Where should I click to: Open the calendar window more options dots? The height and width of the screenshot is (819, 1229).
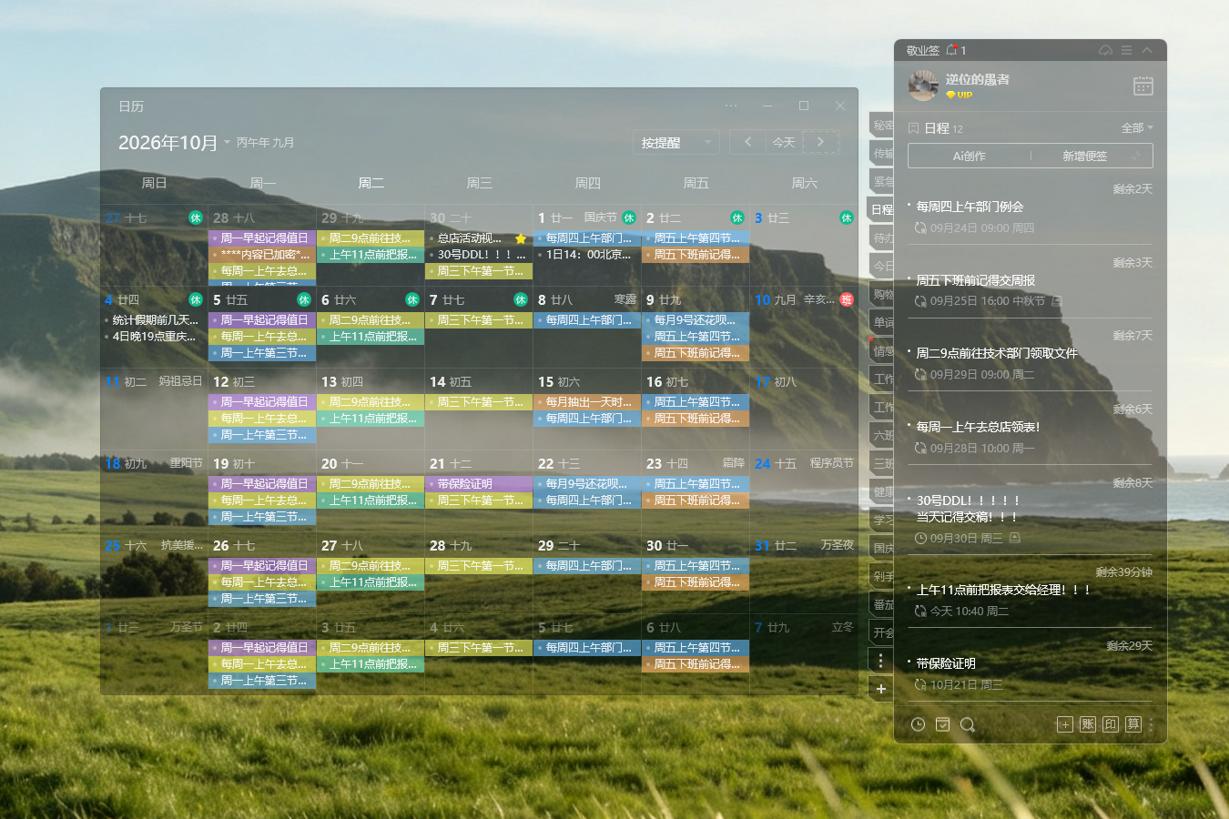[x=731, y=106]
